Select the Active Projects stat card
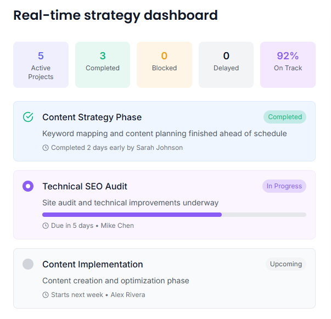Screen dimensions: 331x319 pos(41,65)
